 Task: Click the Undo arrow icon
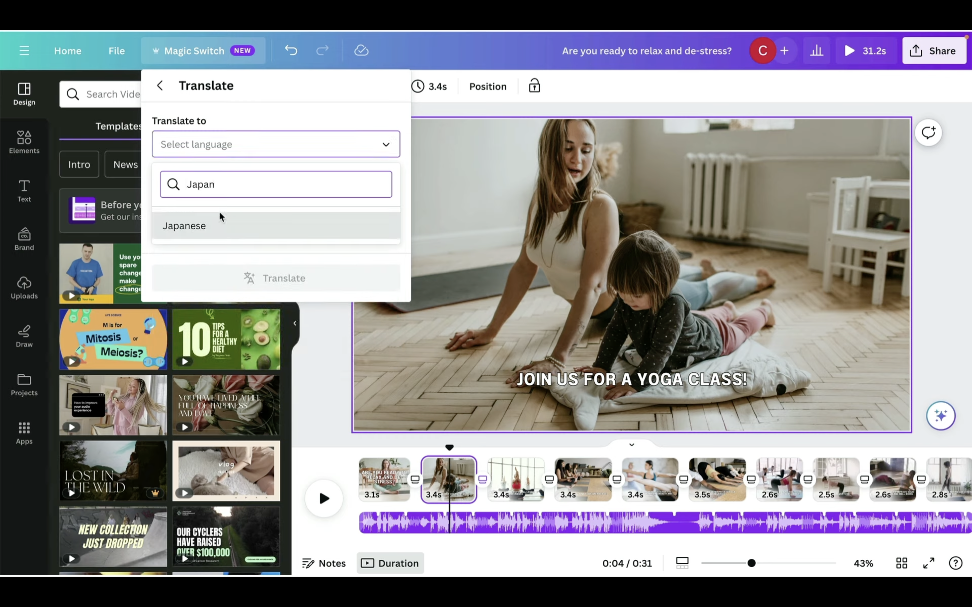291,51
